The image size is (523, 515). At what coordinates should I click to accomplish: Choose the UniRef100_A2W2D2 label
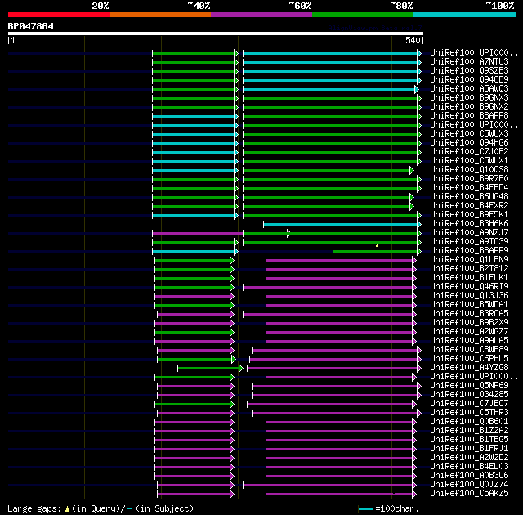pos(469,458)
